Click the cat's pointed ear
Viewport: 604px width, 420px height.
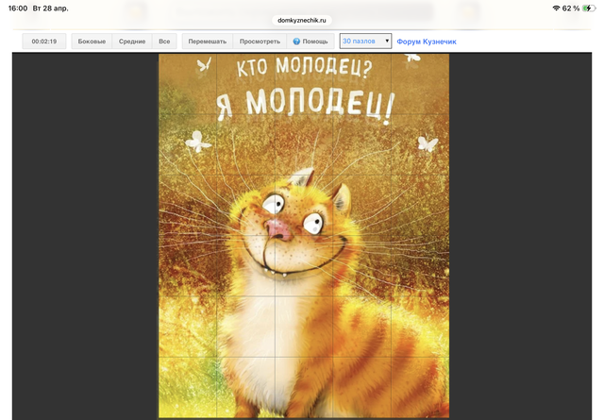(x=302, y=178)
